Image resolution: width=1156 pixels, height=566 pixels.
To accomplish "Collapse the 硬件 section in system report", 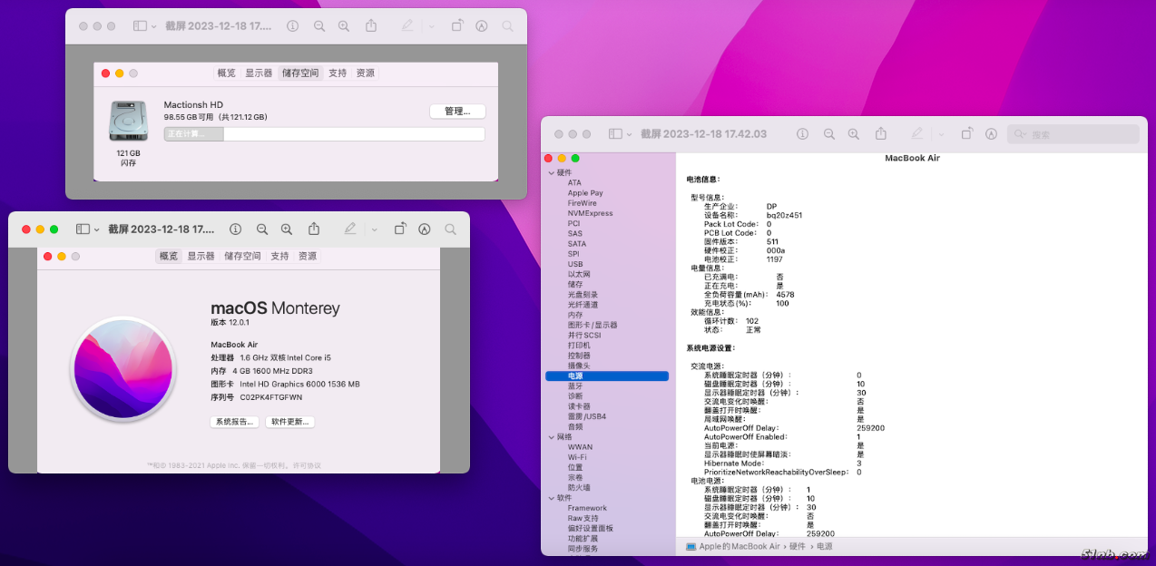I will (551, 172).
